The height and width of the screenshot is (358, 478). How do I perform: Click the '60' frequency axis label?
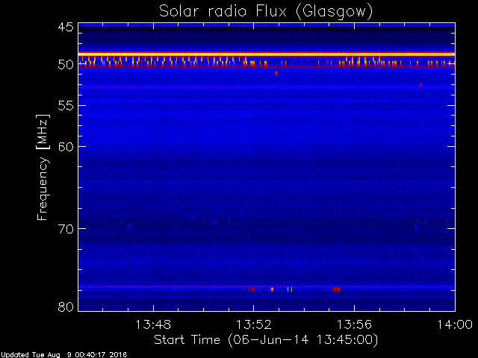(x=66, y=147)
